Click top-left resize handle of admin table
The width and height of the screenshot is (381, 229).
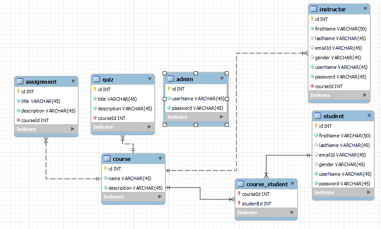[x=165, y=73]
